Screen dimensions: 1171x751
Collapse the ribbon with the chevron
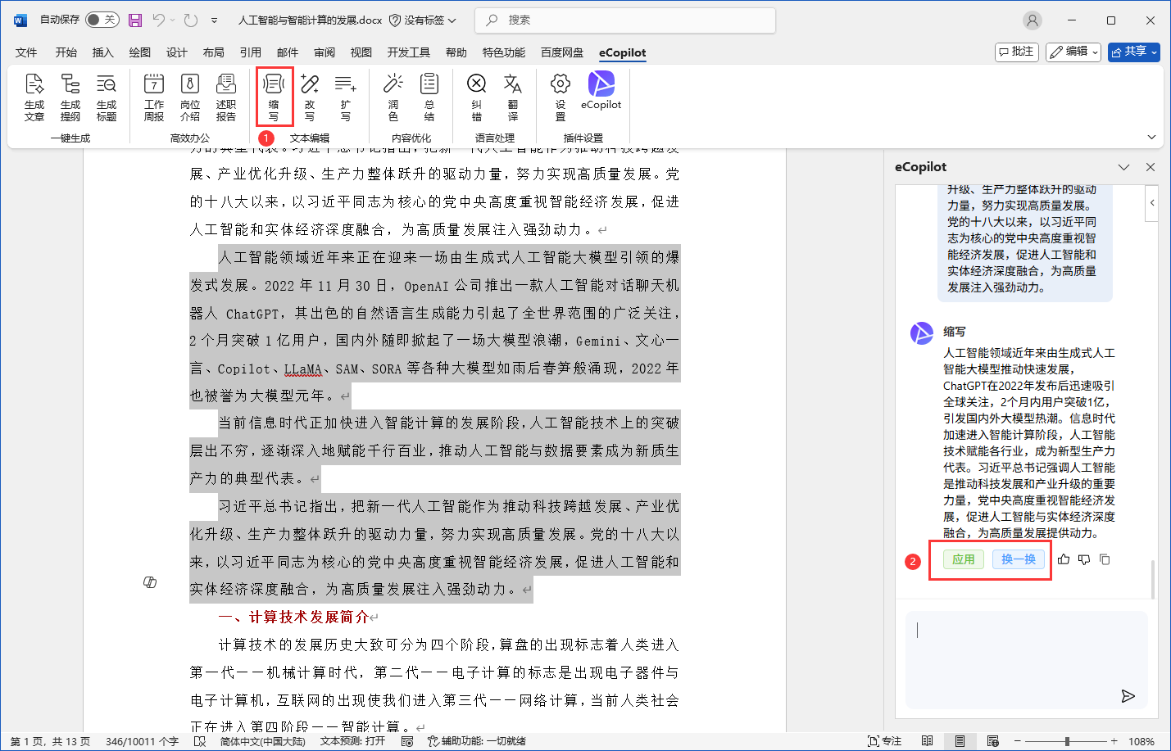pos(1151,137)
